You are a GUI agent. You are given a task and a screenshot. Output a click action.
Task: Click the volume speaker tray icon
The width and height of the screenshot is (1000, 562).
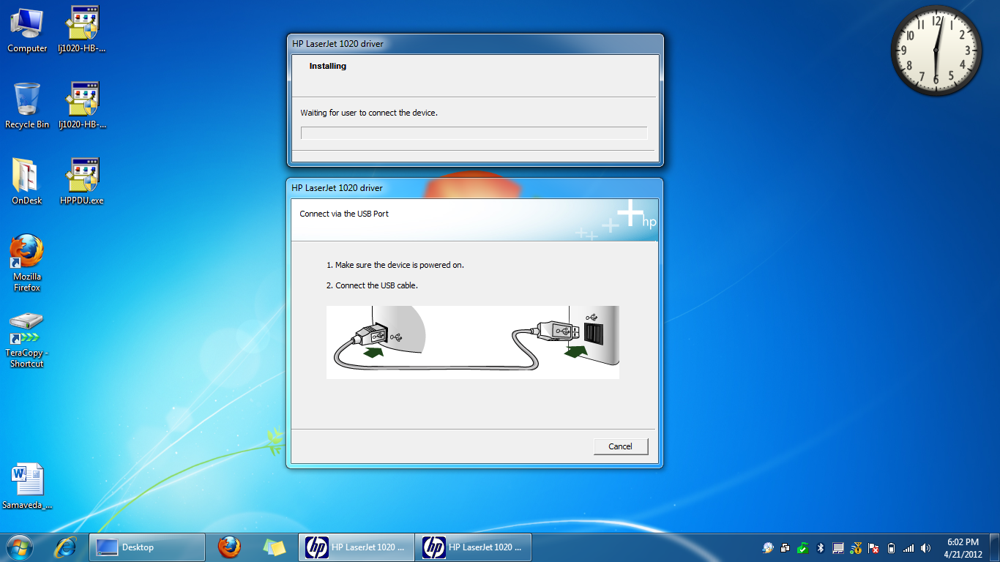tap(926, 547)
